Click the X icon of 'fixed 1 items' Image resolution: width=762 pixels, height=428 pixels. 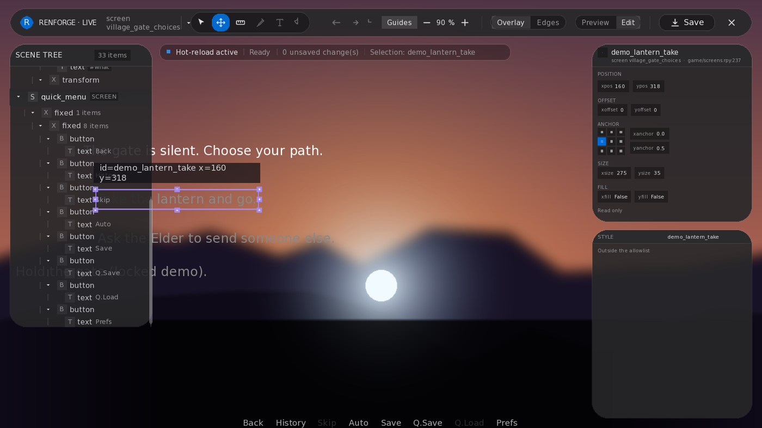(46, 113)
